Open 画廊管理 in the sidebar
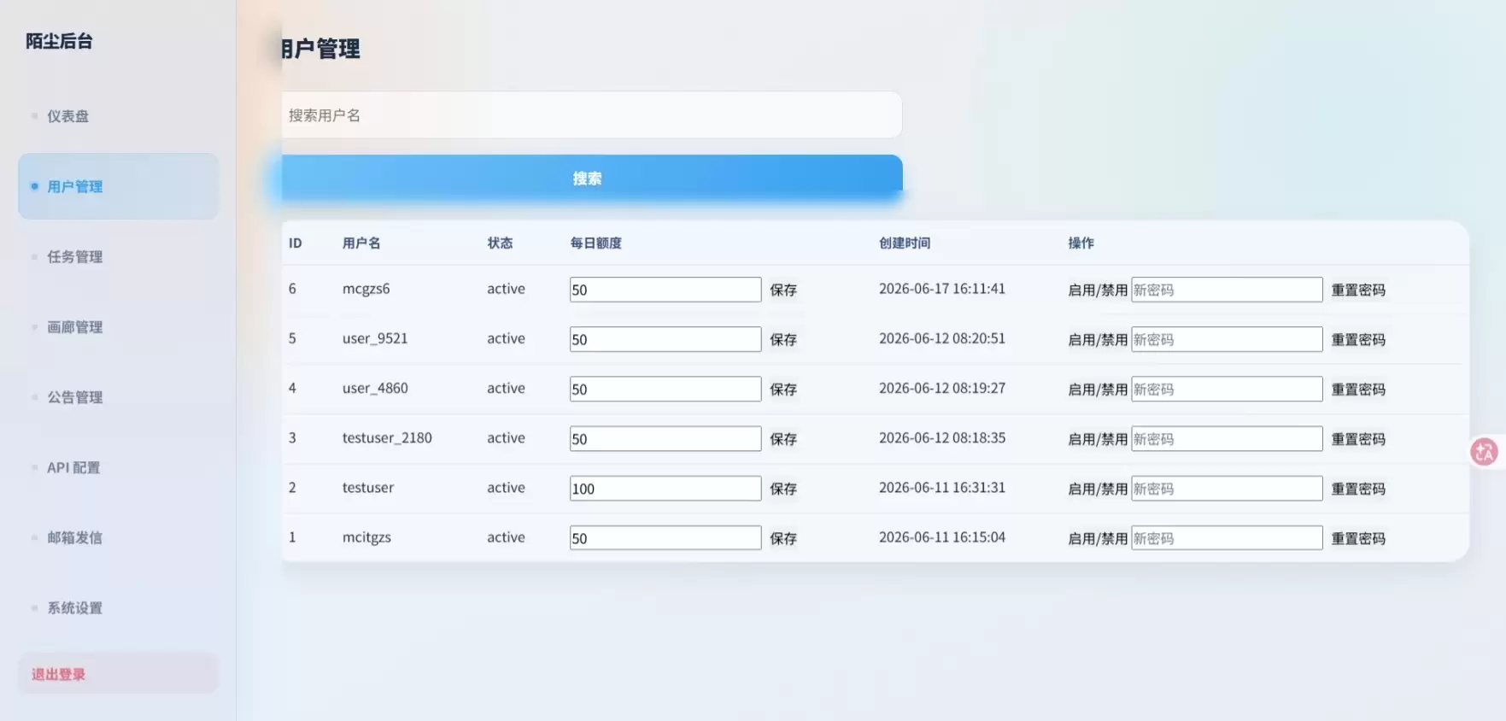The height and width of the screenshot is (721, 1506). [x=118, y=326]
